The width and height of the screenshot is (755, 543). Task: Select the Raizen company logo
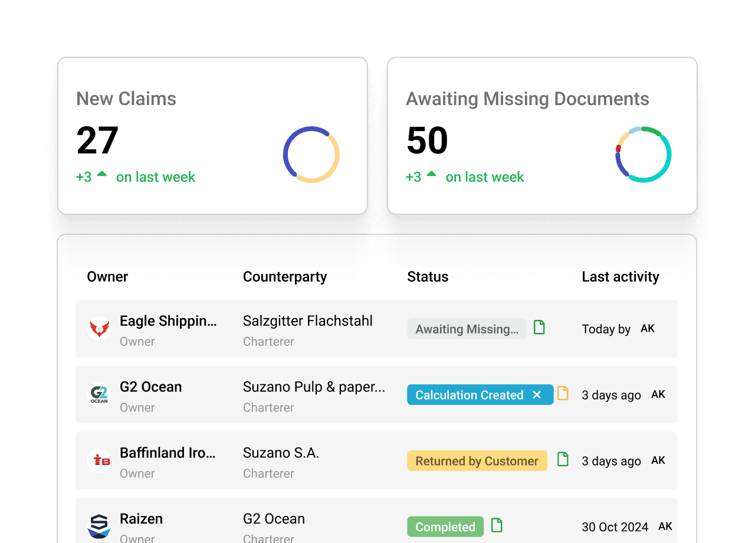click(100, 525)
